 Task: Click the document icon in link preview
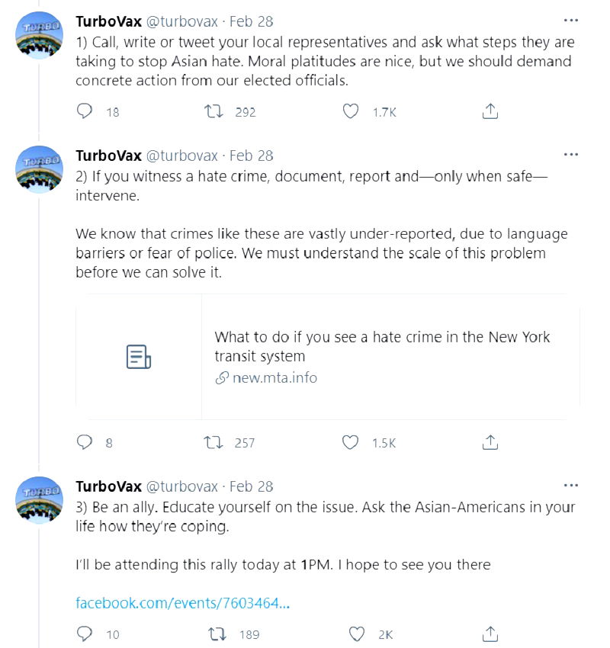coord(138,357)
